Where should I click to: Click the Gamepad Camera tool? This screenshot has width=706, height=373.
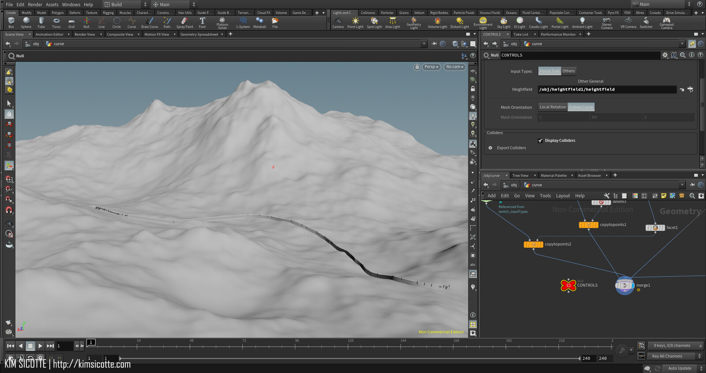[666, 23]
